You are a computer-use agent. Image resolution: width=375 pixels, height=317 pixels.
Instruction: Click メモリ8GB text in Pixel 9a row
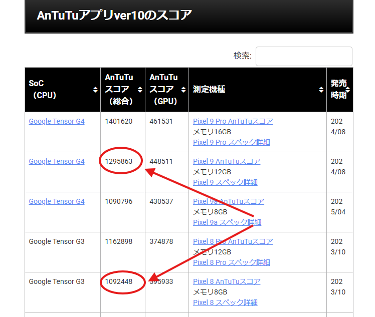coord(210,212)
